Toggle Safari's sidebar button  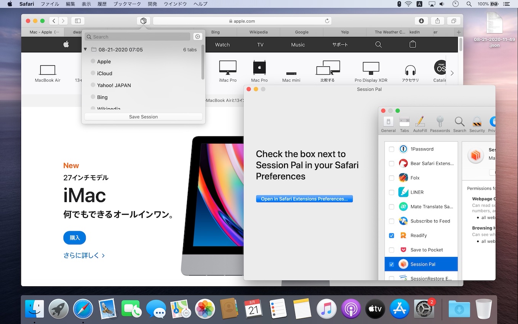tap(78, 21)
